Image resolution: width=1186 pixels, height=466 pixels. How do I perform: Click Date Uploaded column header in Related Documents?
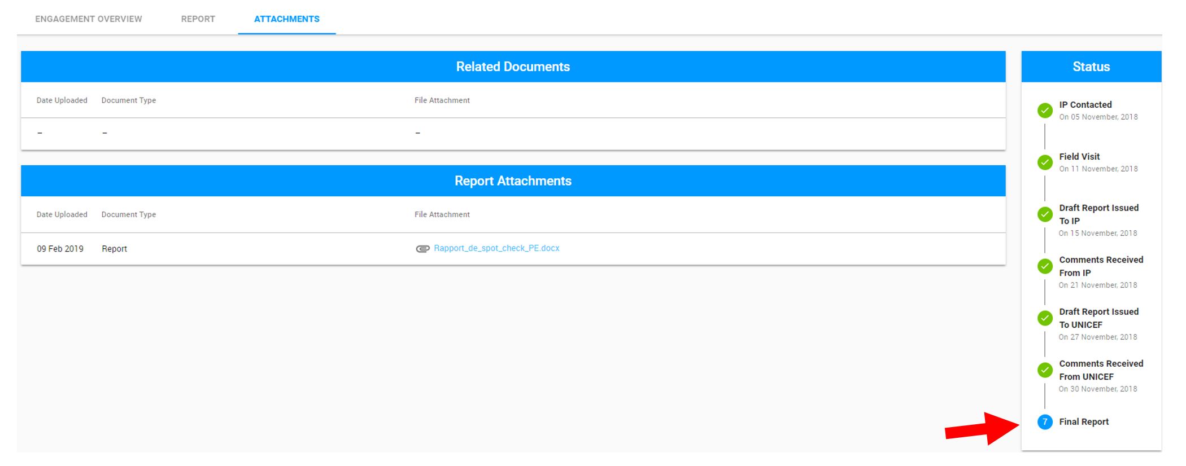point(62,100)
